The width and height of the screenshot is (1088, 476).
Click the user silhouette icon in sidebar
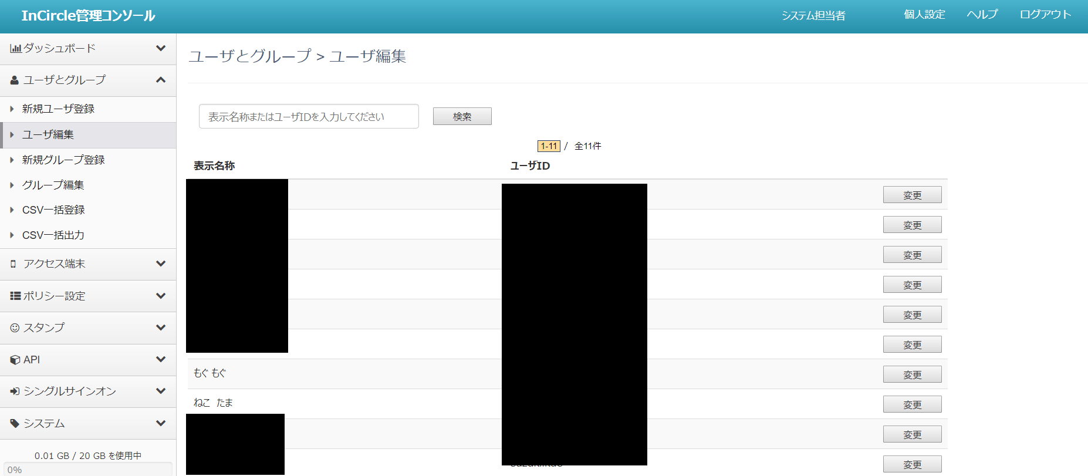pos(15,80)
